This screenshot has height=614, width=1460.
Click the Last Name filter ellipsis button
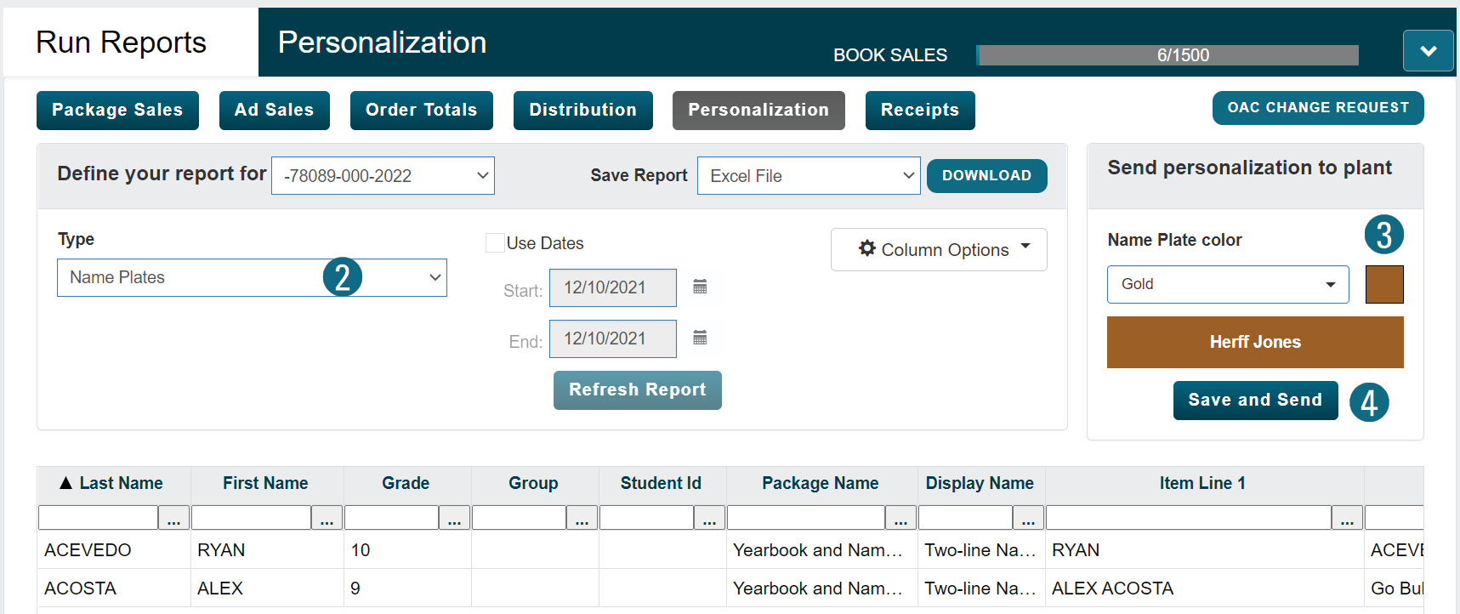click(174, 518)
